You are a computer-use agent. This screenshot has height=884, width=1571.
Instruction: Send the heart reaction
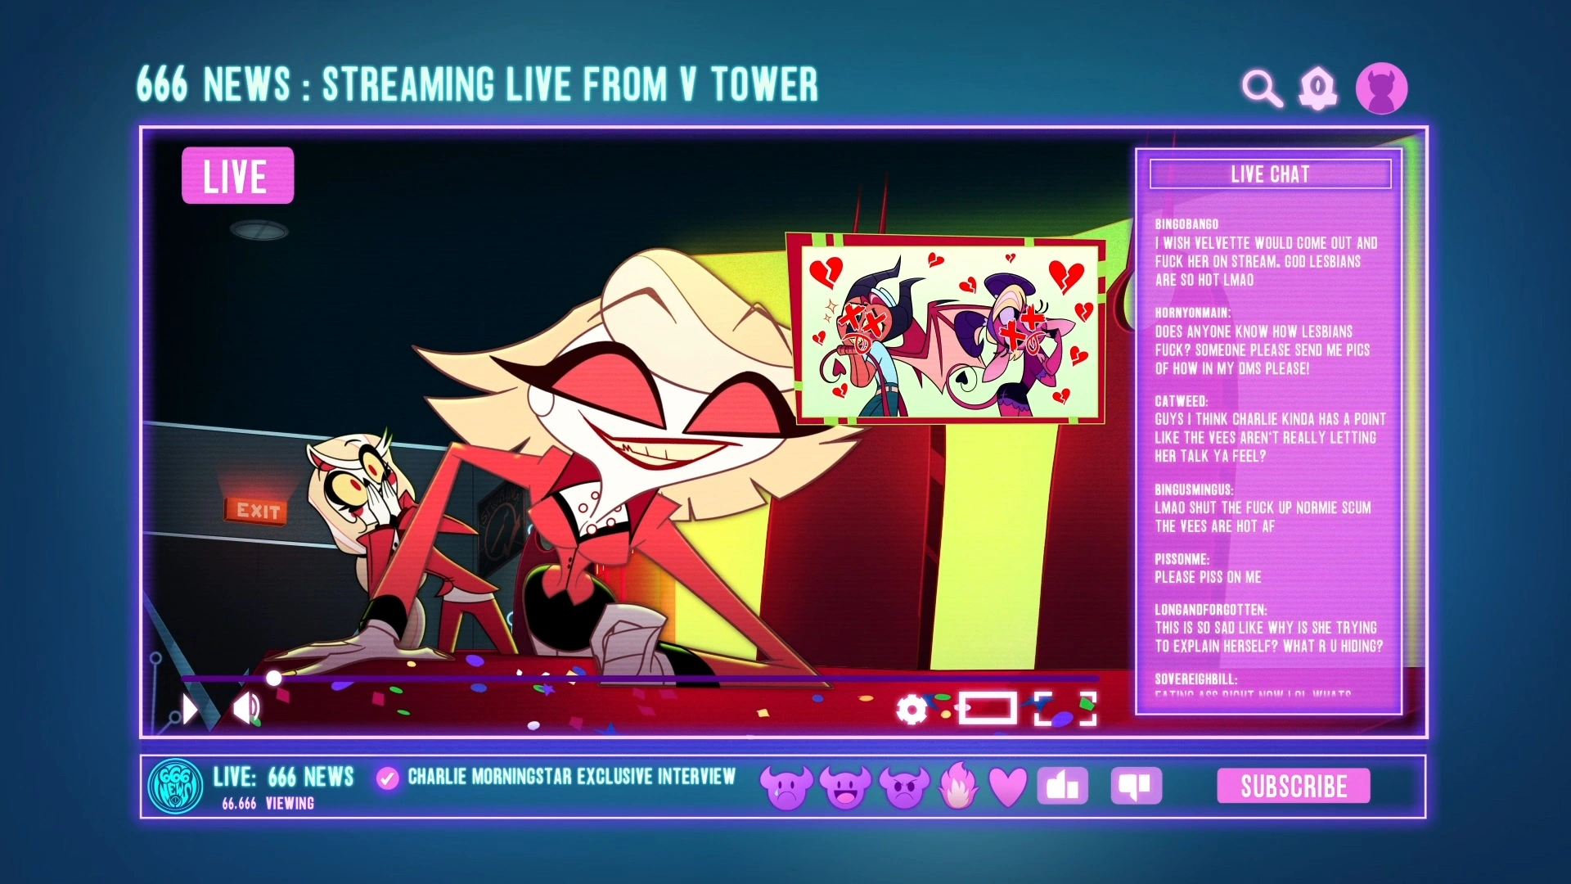(1007, 787)
